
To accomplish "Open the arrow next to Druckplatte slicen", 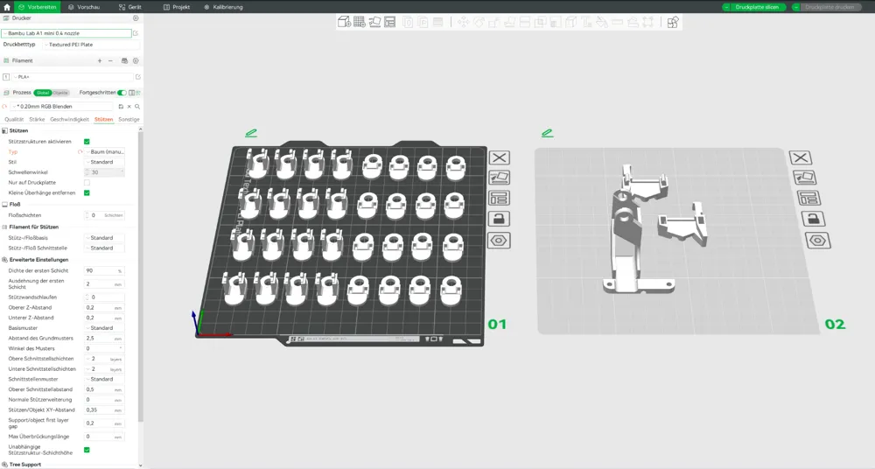I will pyautogui.click(x=726, y=7).
